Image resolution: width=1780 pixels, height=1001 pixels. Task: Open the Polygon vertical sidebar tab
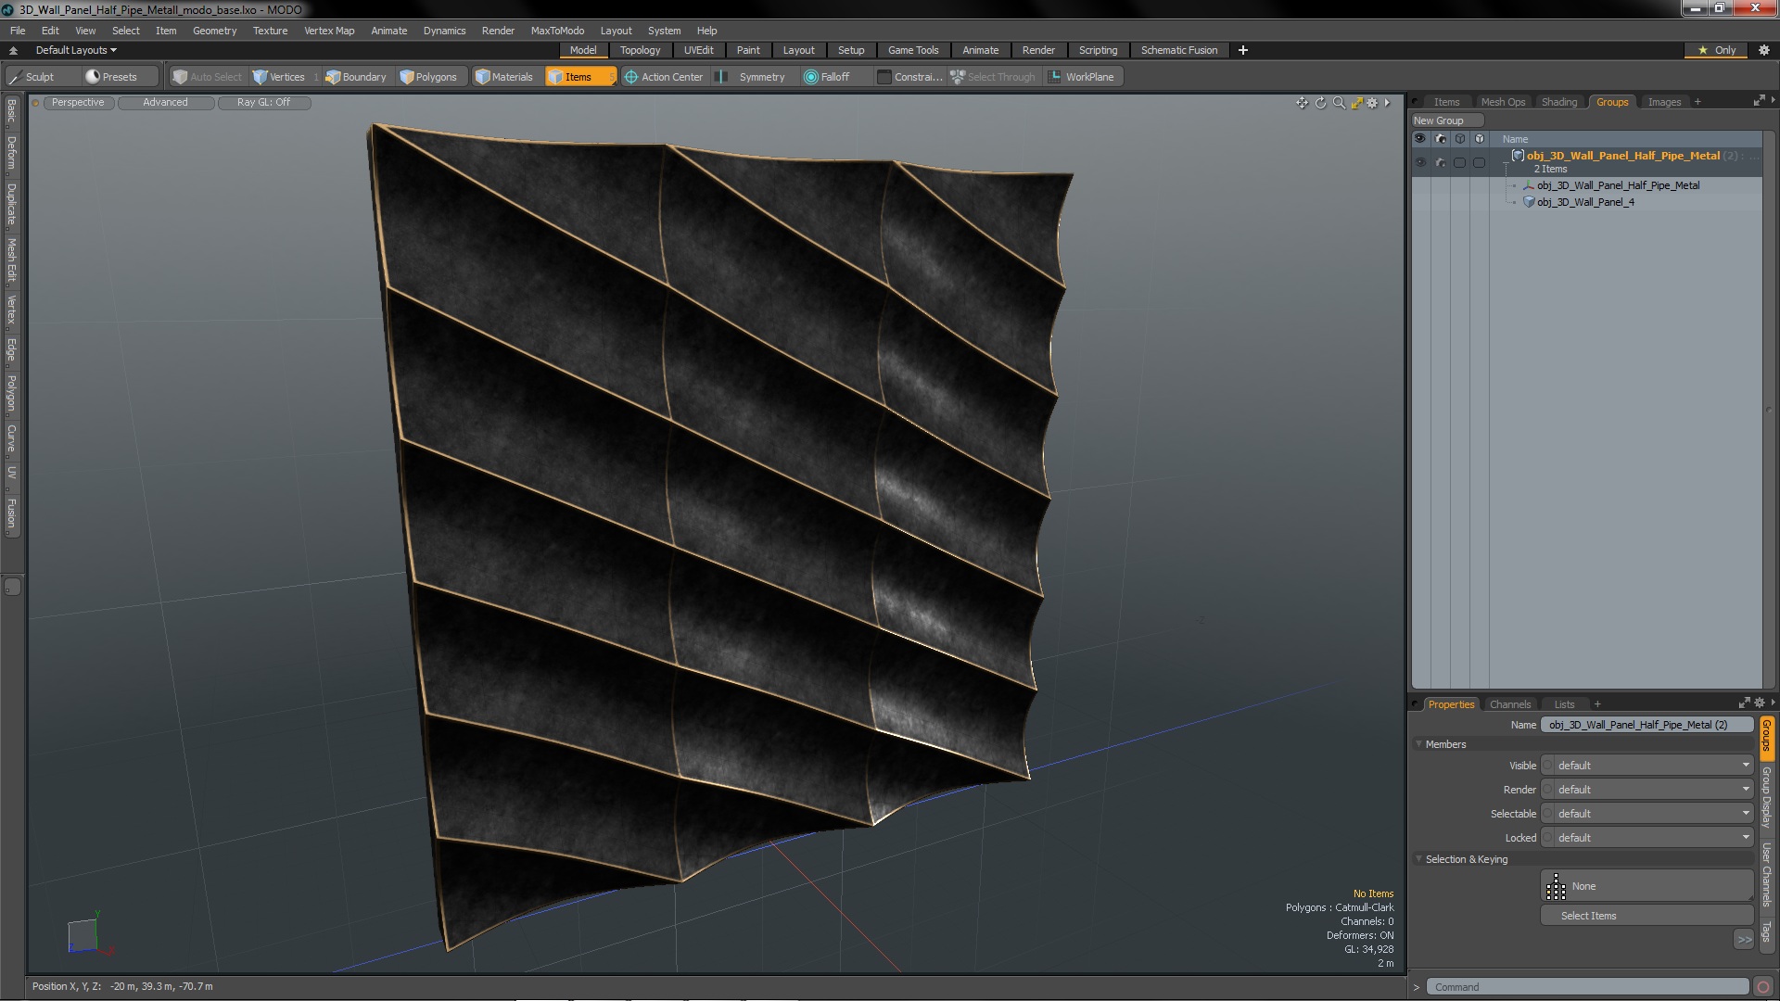[12, 394]
